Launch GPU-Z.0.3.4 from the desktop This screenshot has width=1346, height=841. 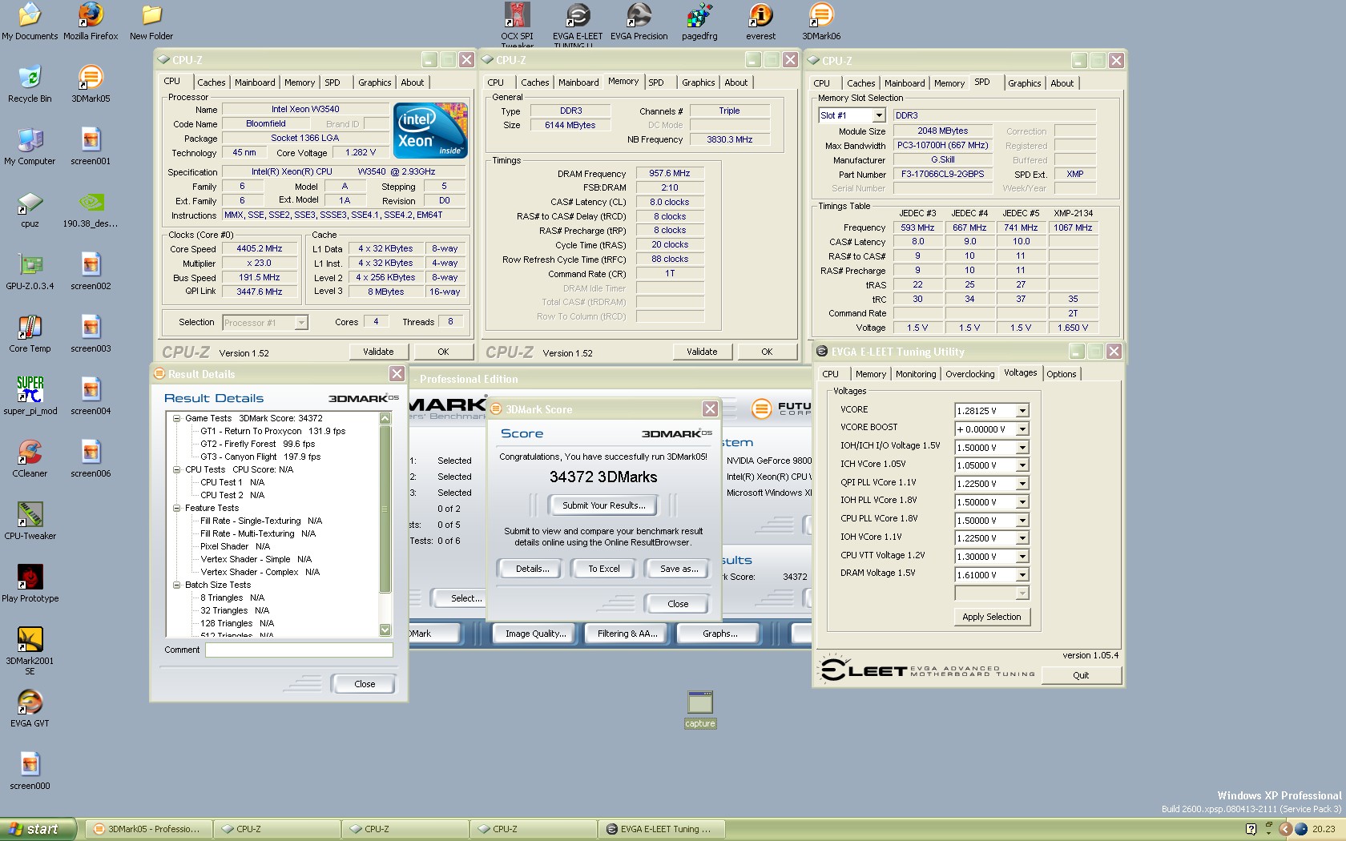30,272
